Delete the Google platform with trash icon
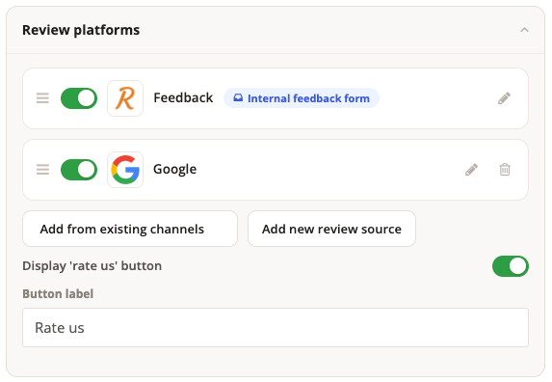The width and height of the screenshot is (552, 382). 505,170
